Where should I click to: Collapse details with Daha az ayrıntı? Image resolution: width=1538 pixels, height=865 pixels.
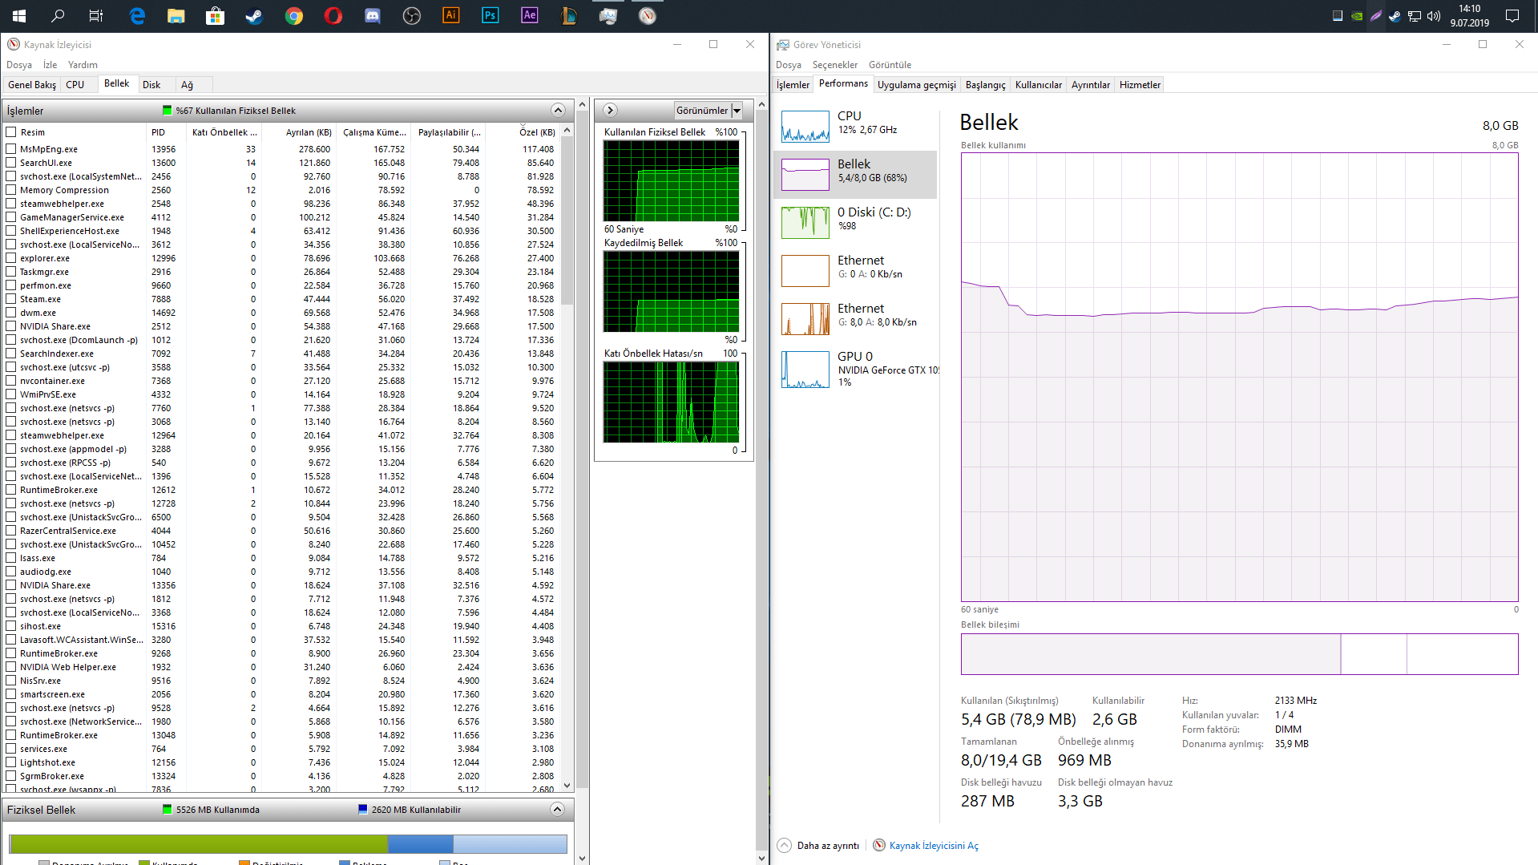tap(818, 846)
